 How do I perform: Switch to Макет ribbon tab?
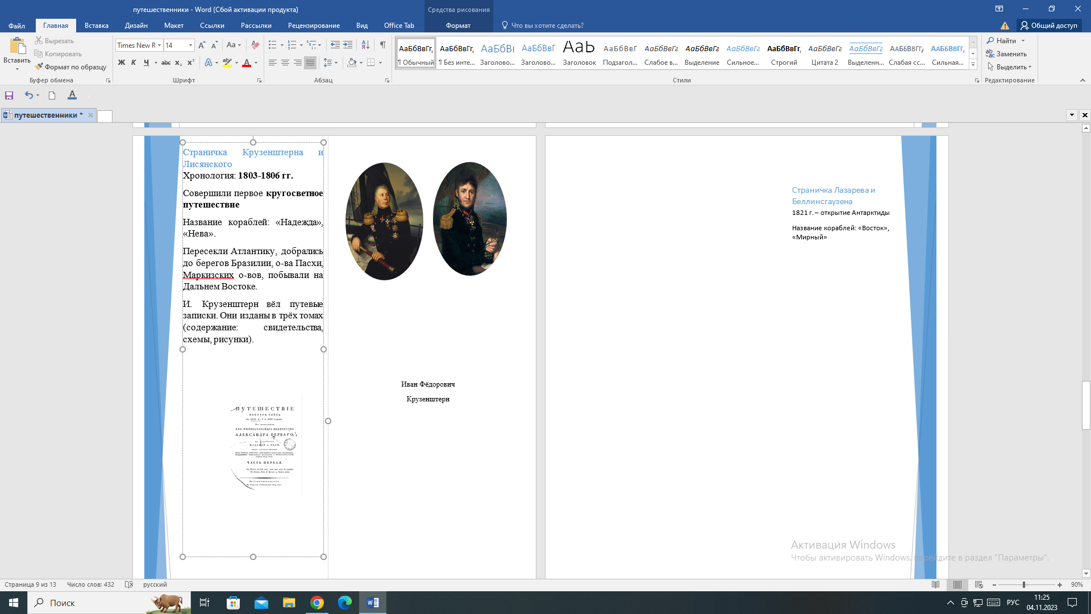tap(174, 26)
